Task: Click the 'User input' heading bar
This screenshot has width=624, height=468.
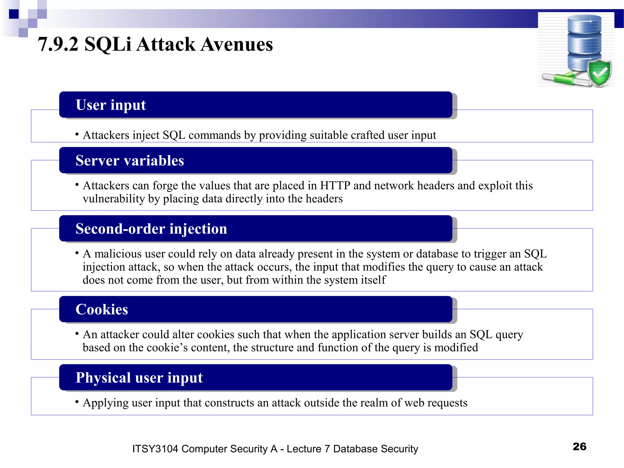Action: pos(256,105)
